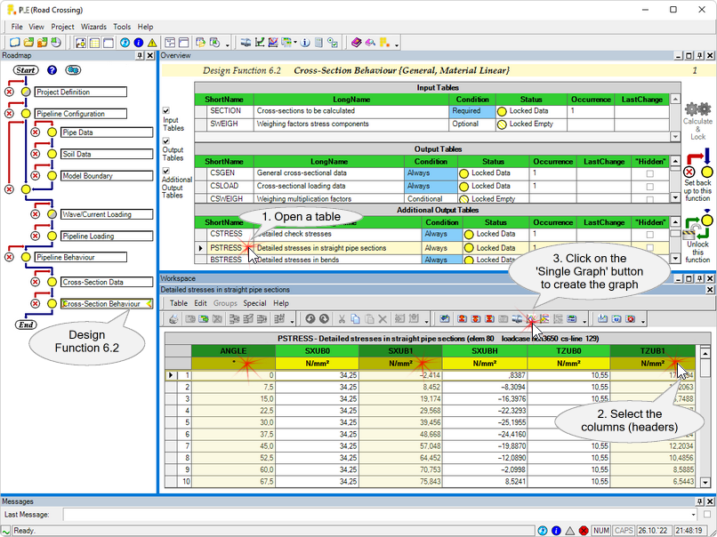
Task: Click the open folder icon in main toolbar
Action: coord(28,42)
